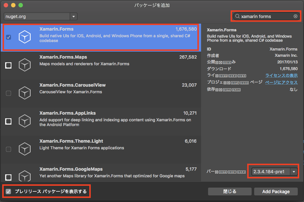Check the Xamarin.Forms.Theme.Light checkbox
Viewport: 304px width, 202px height.
click(8, 149)
